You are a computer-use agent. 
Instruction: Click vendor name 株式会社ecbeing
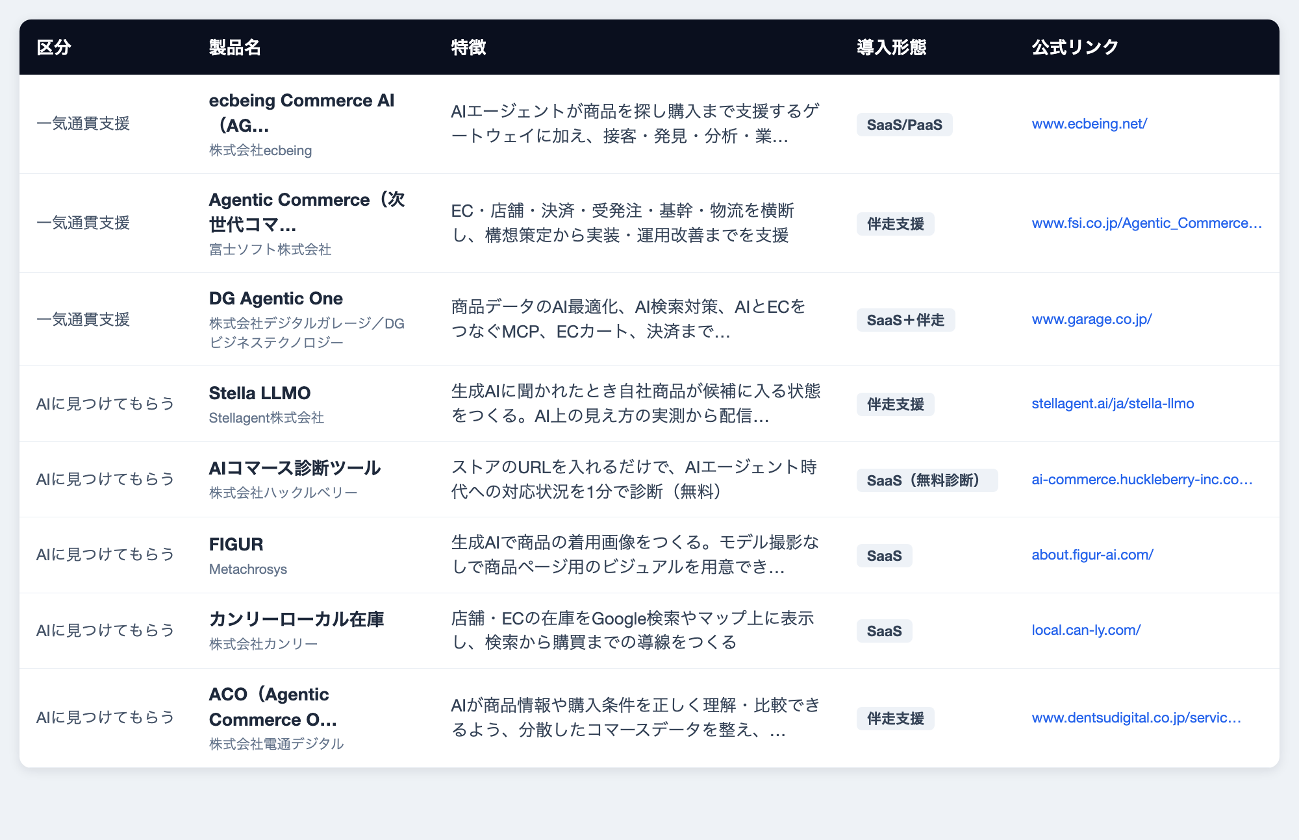(x=260, y=151)
